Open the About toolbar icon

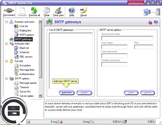tap(83, 10)
